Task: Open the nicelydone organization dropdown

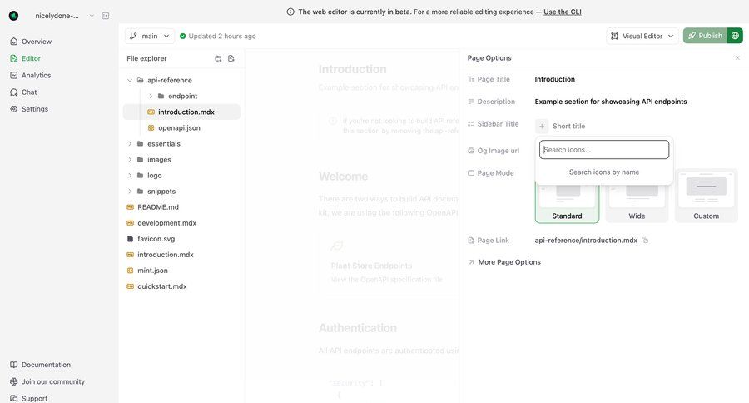Action: pyautogui.click(x=64, y=16)
